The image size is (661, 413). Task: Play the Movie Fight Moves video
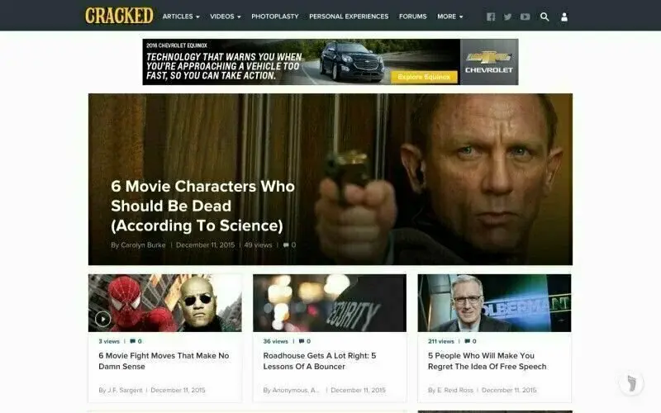click(102, 319)
